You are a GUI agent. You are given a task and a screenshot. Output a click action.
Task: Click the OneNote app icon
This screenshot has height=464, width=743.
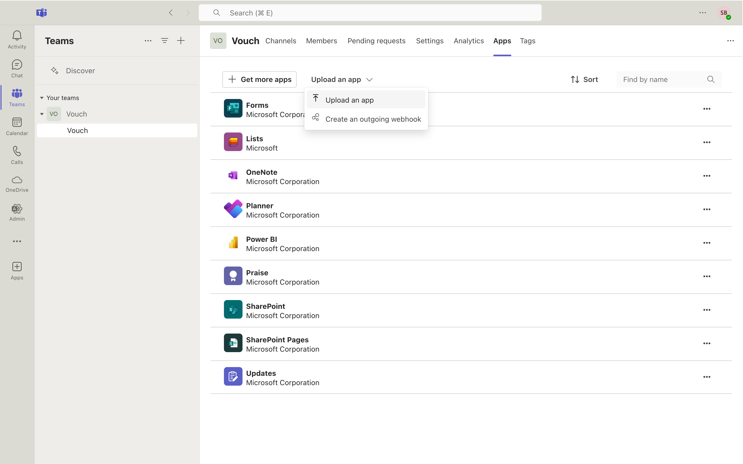point(233,175)
